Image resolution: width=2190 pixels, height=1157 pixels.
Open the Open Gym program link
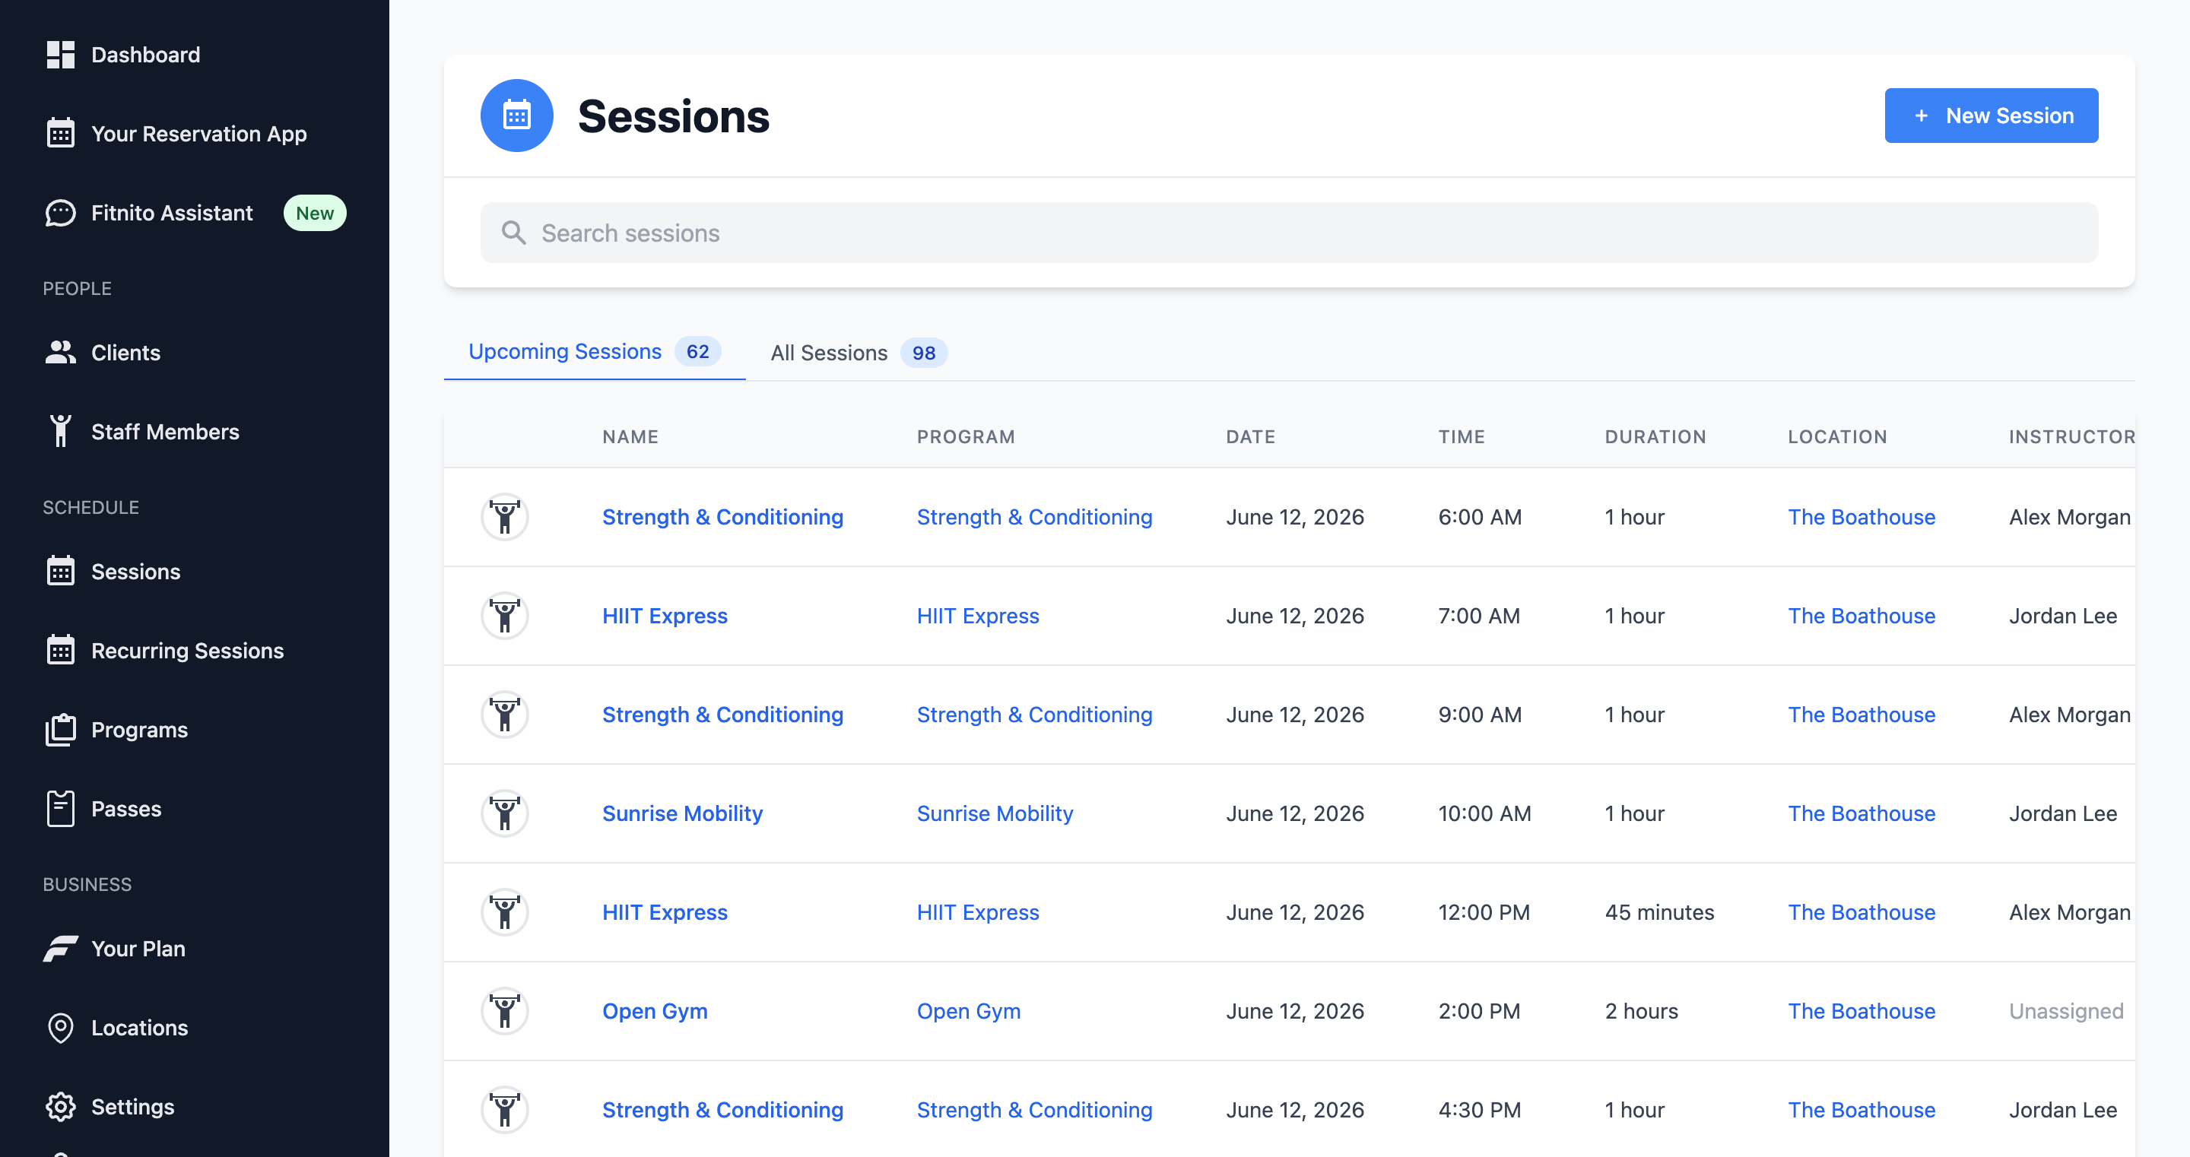point(968,1011)
